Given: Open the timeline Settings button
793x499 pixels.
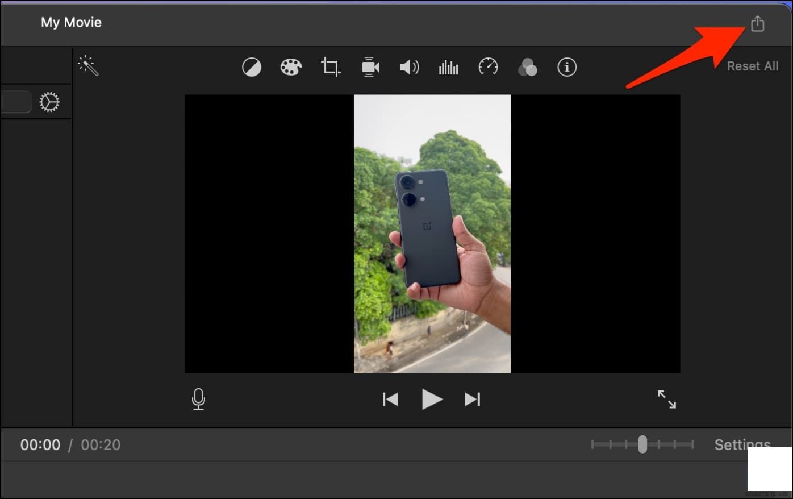Looking at the screenshot, I should tap(742, 444).
